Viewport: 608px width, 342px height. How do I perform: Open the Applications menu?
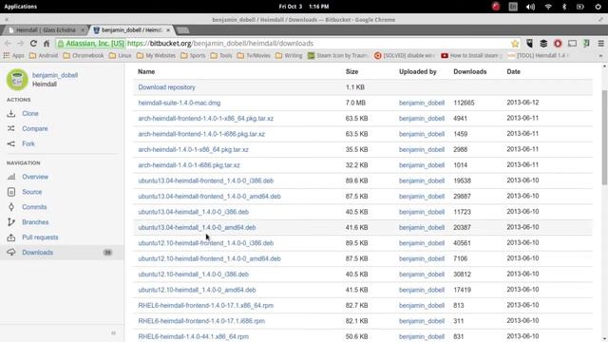21,7
